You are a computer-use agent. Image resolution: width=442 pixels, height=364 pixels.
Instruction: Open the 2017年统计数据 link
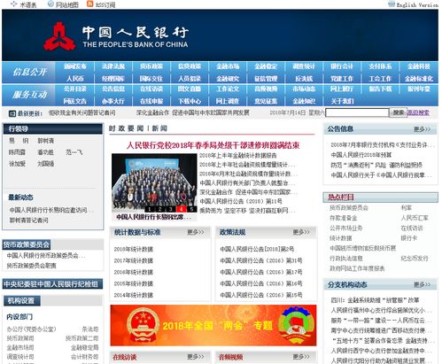pos(134,260)
